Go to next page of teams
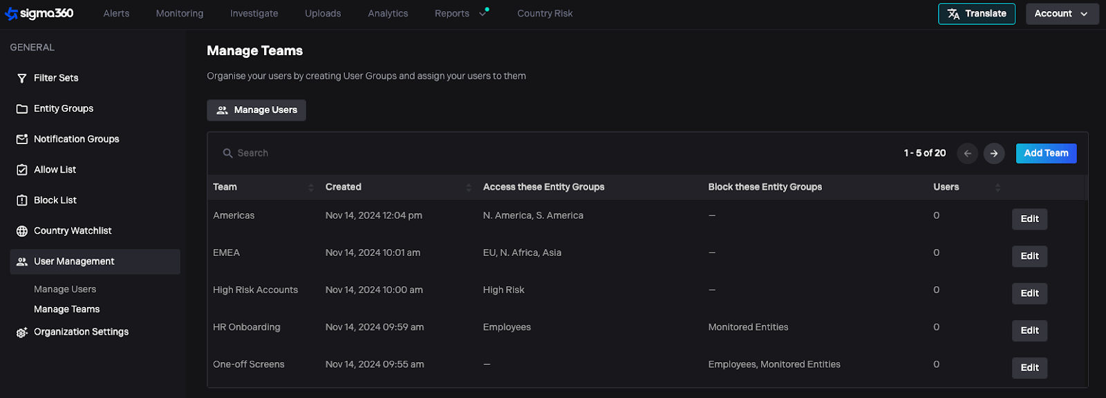The width and height of the screenshot is (1106, 398). pyautogui.click(x=993, y=153)
